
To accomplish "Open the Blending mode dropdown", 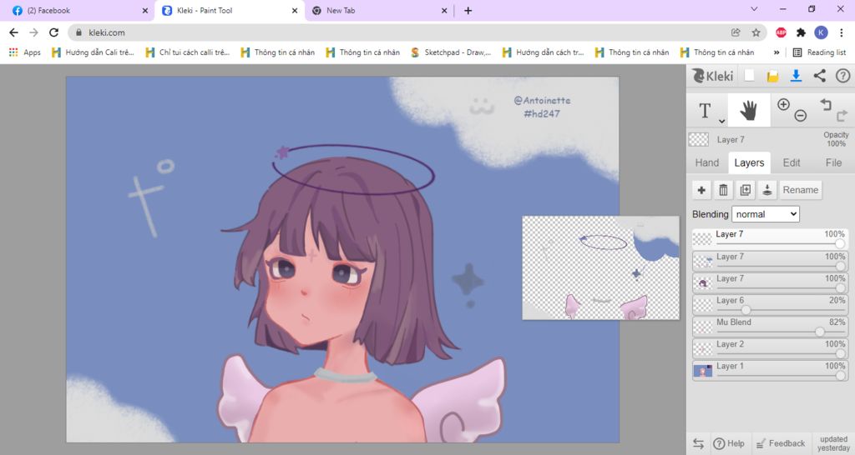I will [x=766, y=214].
